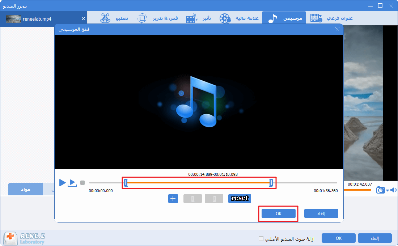Click the main editor OK button

(x=339, y=238)
